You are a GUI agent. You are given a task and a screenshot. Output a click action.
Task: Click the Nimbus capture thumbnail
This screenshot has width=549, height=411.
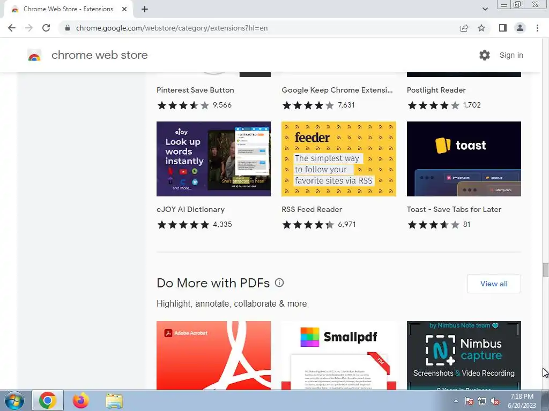(x=464, y=355)
